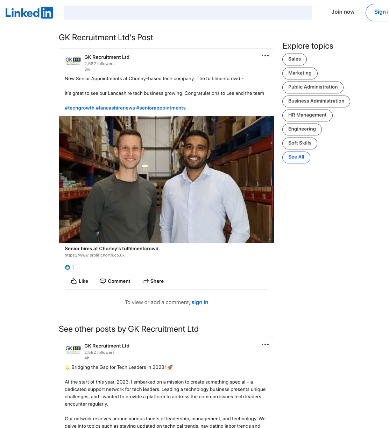
Task: Click the LinkedIn logo
Action: (x=29, y=13)
